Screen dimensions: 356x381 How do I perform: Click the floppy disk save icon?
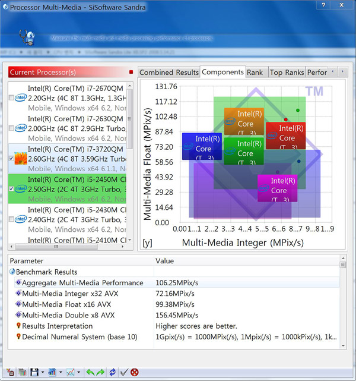34,372
